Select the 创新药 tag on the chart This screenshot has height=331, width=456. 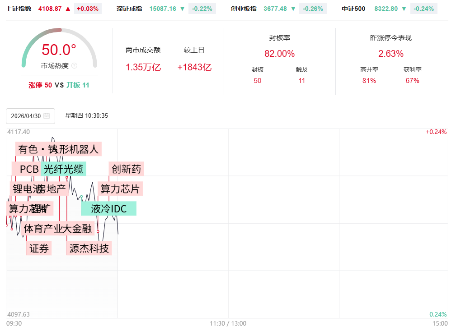(127, 169)
